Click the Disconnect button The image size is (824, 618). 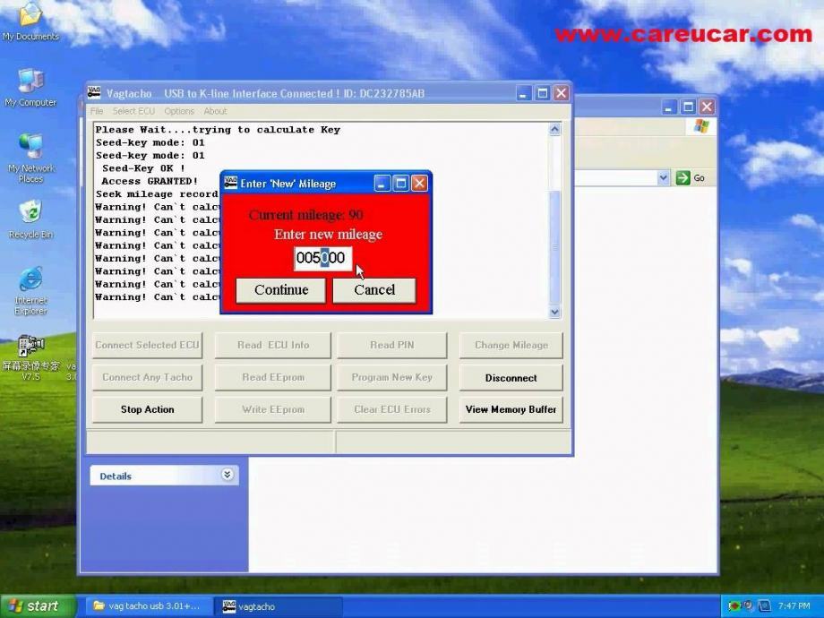click(511, 378)
